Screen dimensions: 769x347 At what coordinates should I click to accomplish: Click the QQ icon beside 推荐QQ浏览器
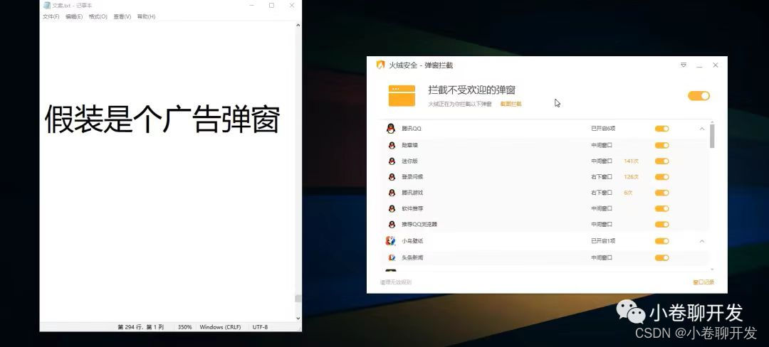tap(392, 224)
